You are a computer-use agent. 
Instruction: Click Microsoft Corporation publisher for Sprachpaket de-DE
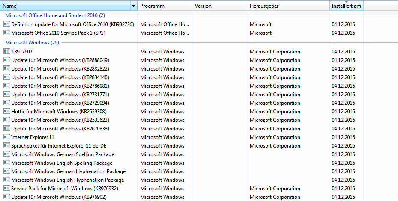coord(275,146)
